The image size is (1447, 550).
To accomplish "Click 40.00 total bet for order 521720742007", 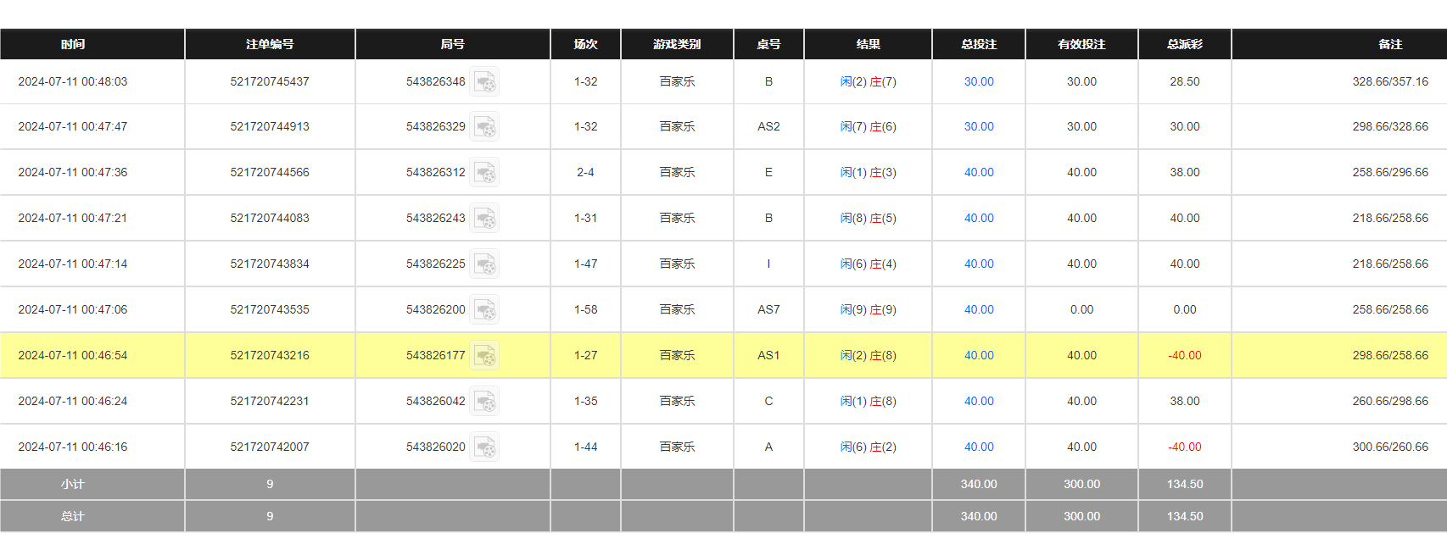I will (978, 447).
